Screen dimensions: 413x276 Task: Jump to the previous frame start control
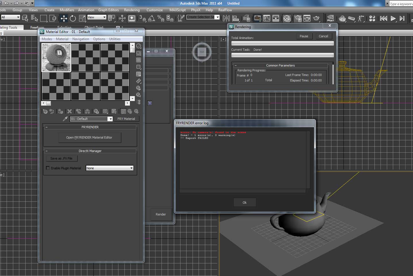point(383,18)
